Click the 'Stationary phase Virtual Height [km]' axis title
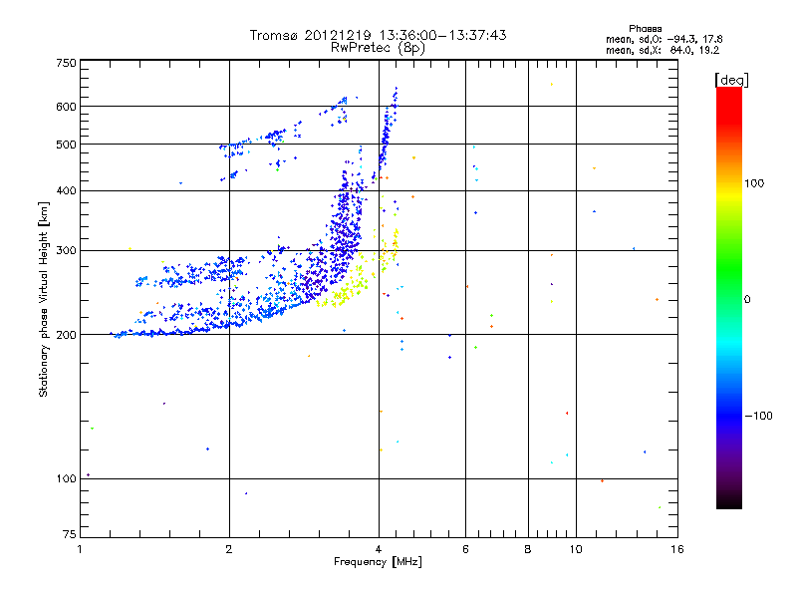This screenshot has height=598, width=797. point(44,299)
